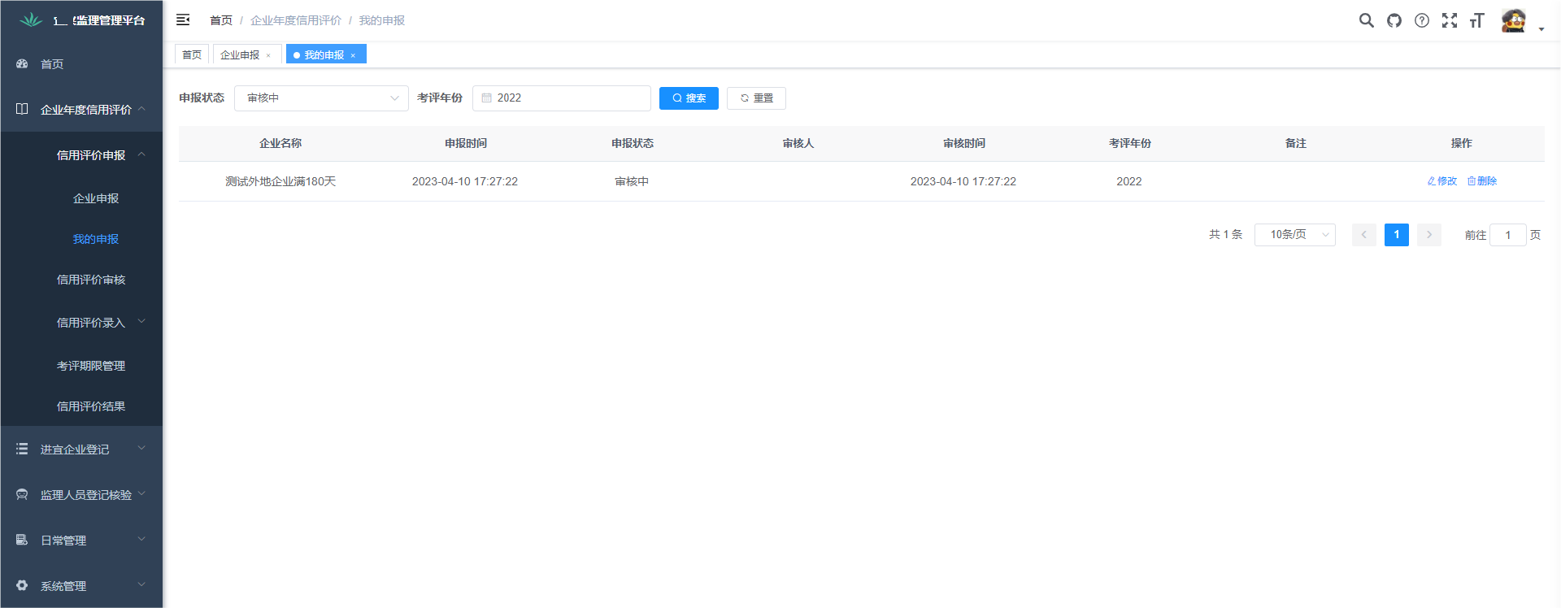Switch to the 首页 tab
The width and height of the screenshot is (1561, 608).
click(192, 54)
